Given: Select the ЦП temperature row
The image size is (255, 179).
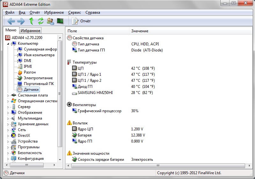Looking at the screenshot, I should pos(159,68).
